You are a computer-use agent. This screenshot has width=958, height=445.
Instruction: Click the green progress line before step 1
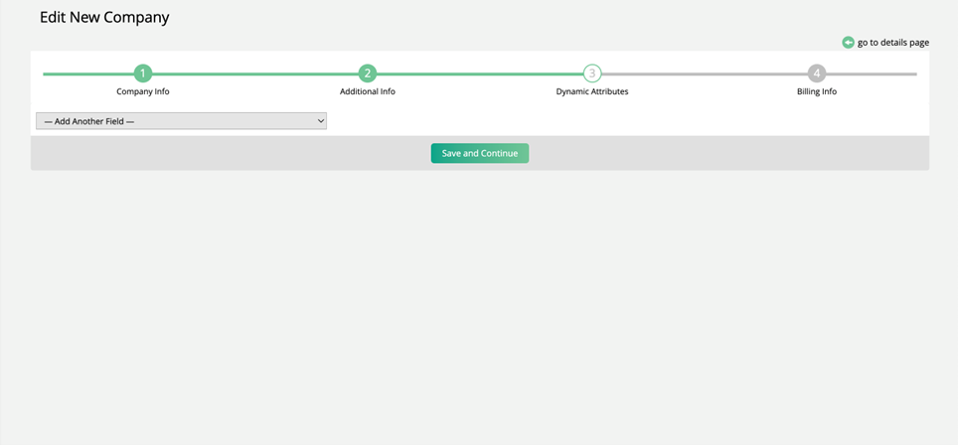[x=87, y=74]
